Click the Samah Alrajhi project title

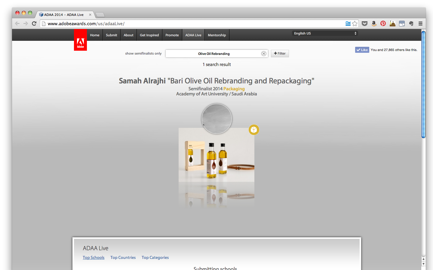[x=216, y=81]
